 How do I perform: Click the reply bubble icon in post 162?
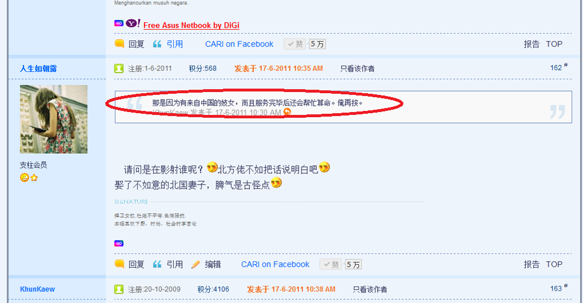click(x=120, y=264)
